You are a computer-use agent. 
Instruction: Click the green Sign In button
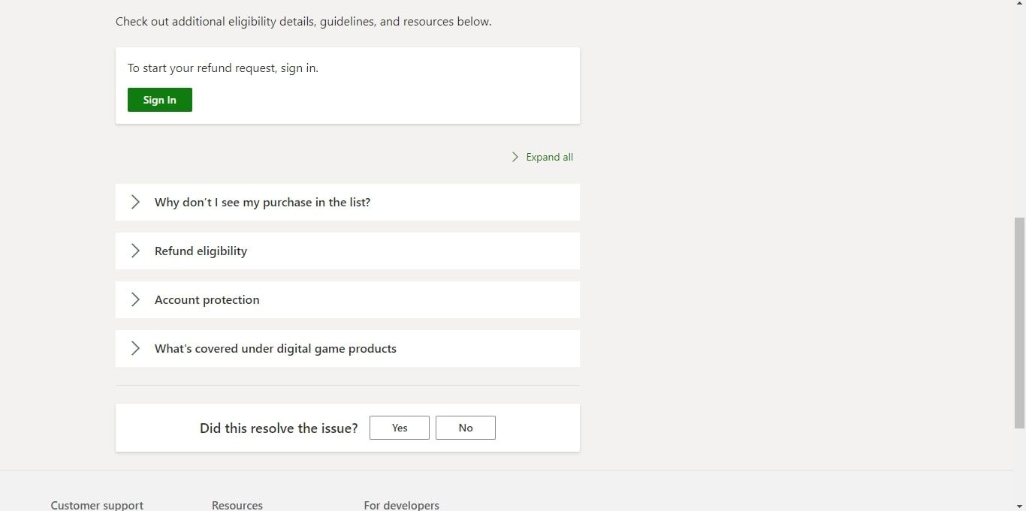[159, 100]
